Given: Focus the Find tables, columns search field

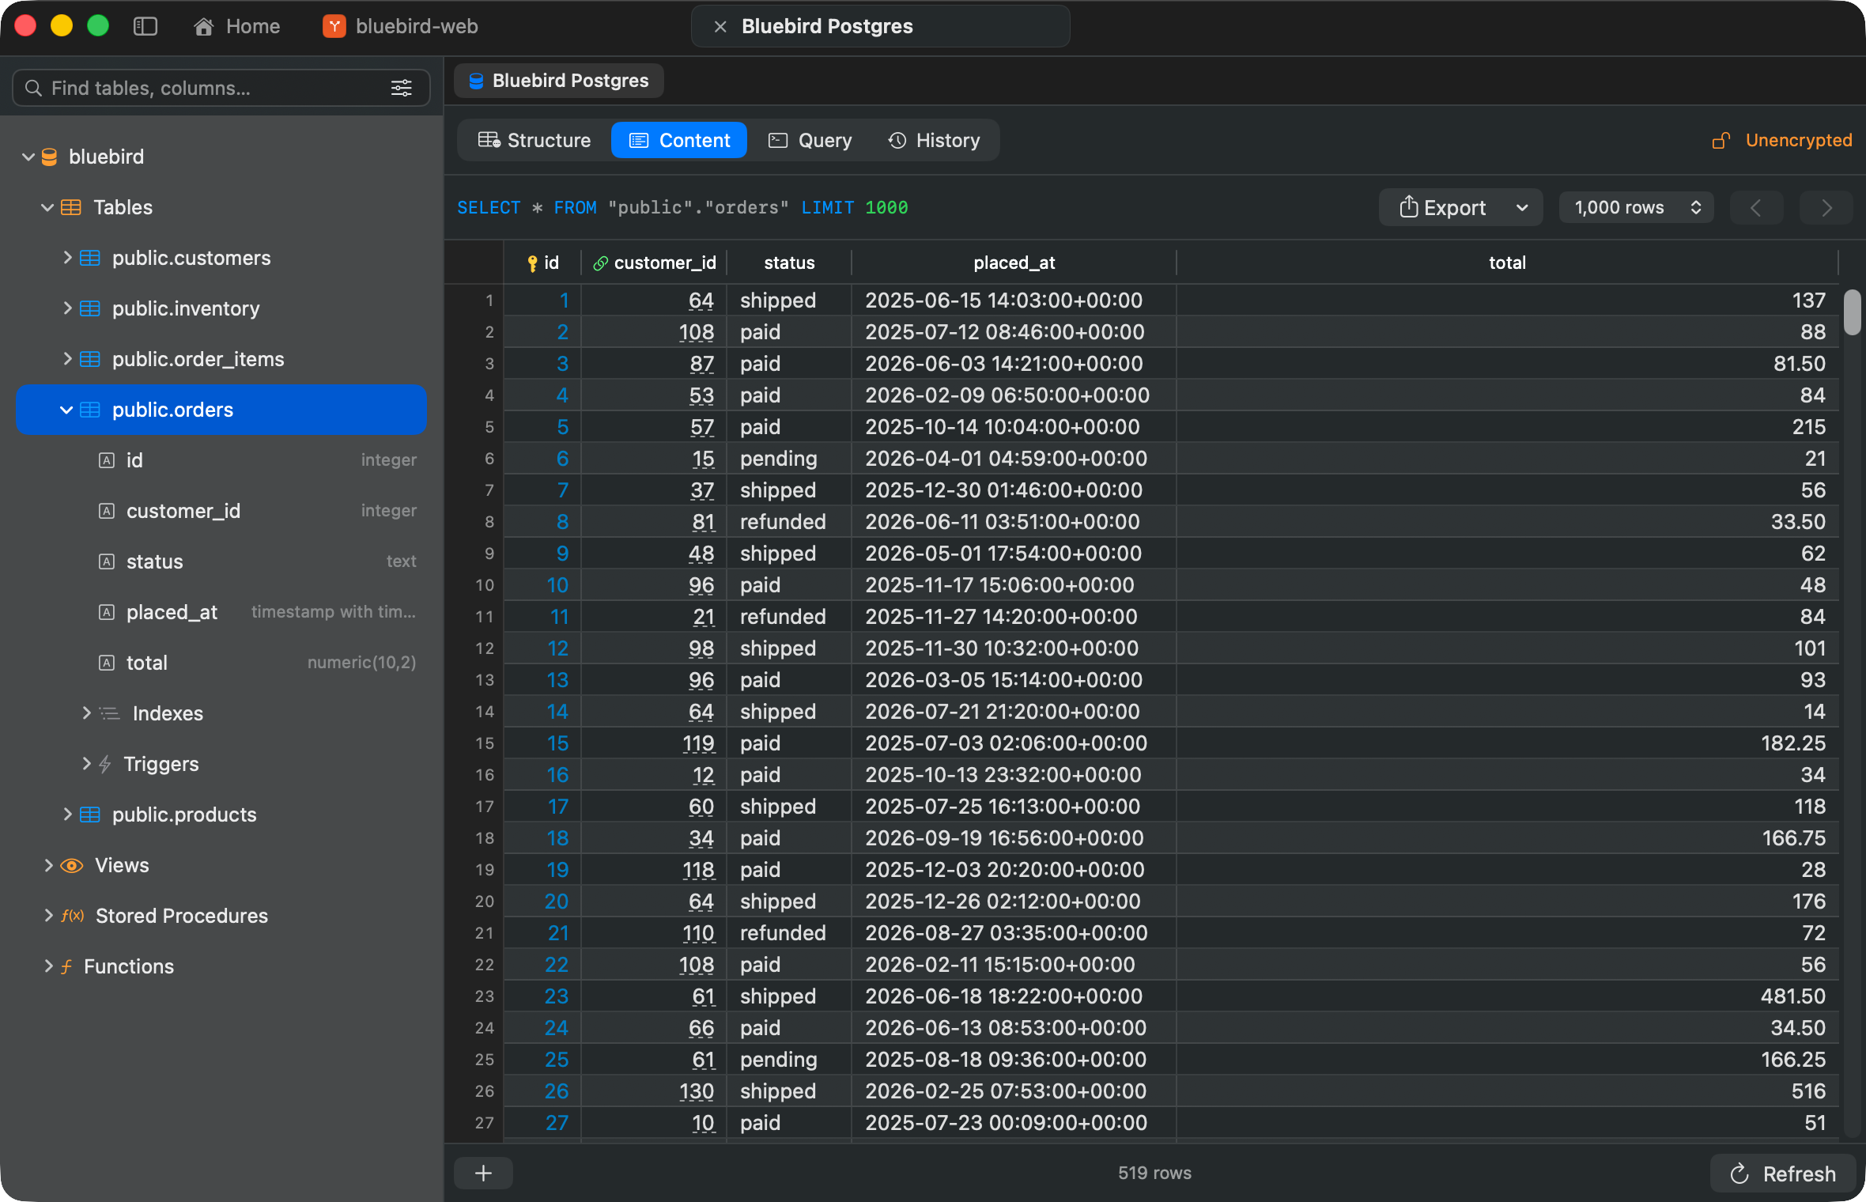Looking at the screenshot, I should pos(221,88).
